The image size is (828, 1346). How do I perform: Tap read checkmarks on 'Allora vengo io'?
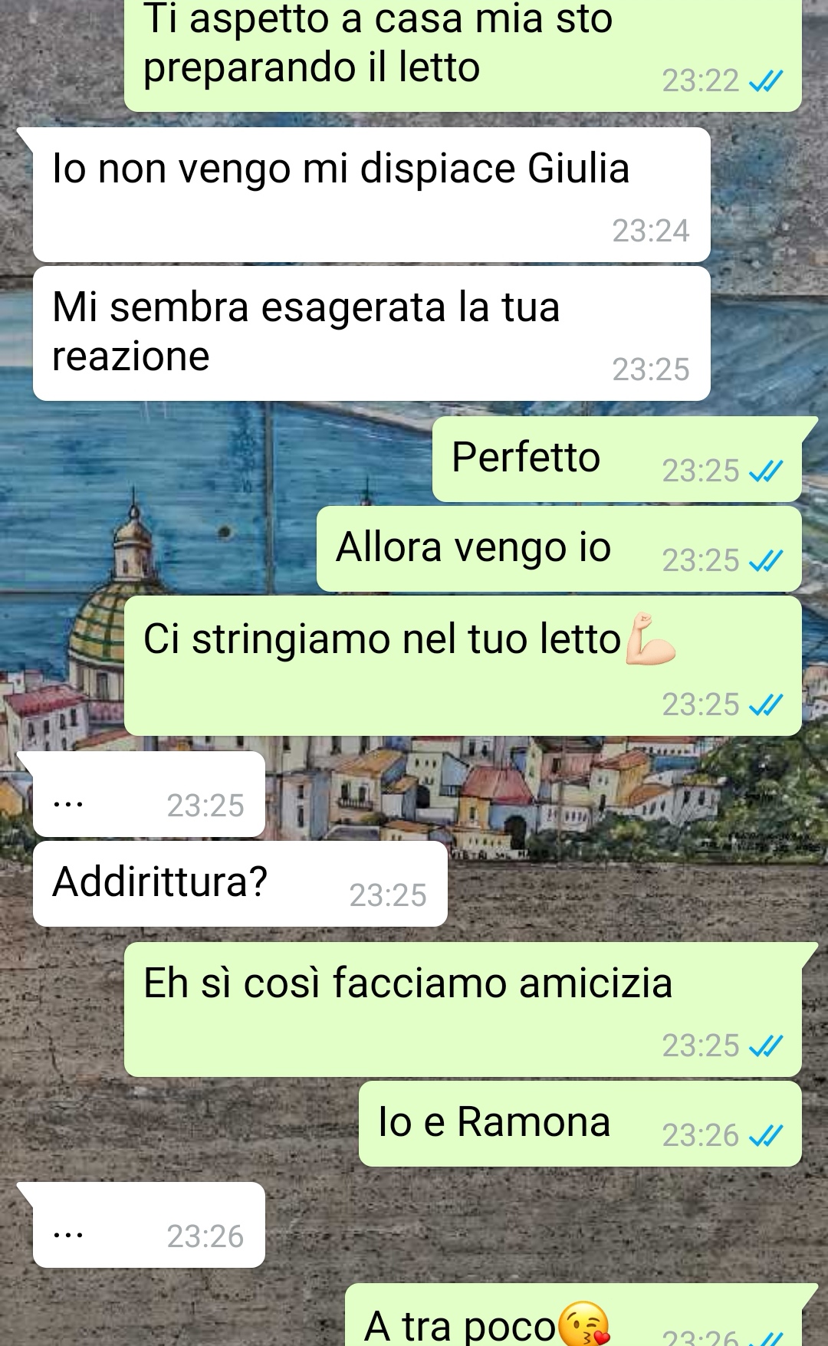[766, 561]
